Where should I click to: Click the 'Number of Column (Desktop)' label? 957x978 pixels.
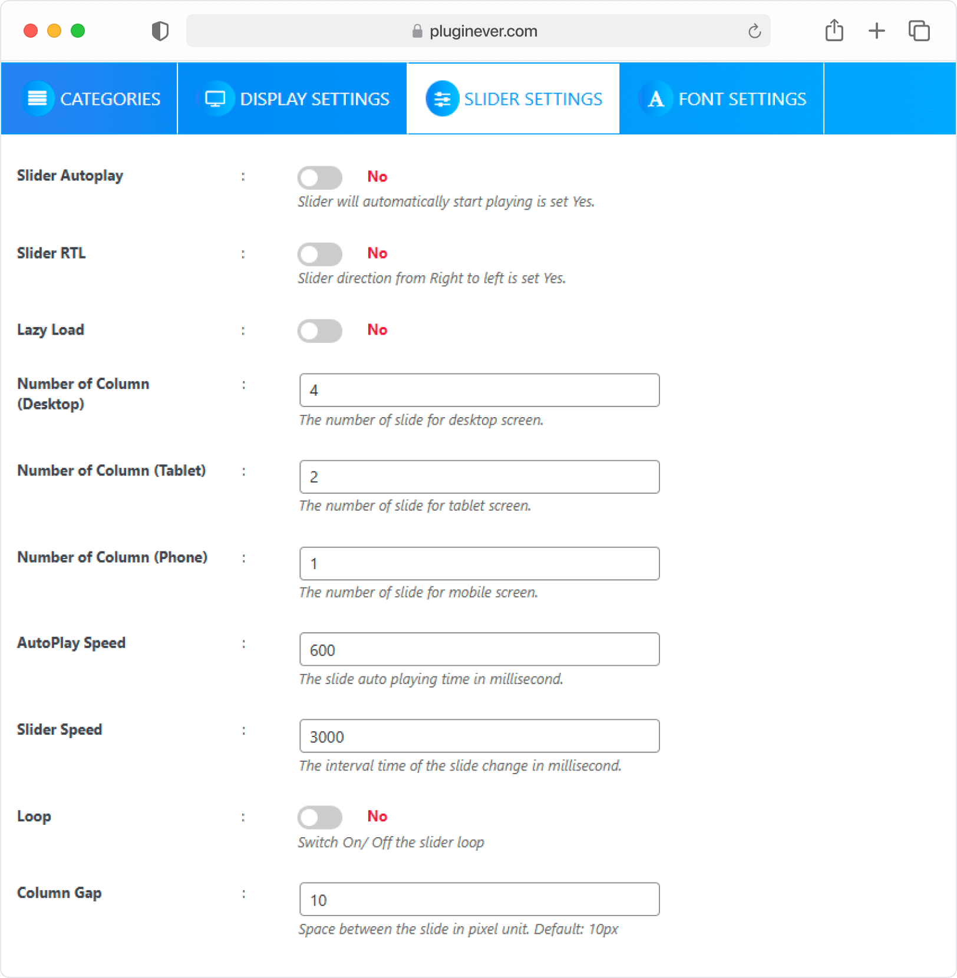(83, 394)
